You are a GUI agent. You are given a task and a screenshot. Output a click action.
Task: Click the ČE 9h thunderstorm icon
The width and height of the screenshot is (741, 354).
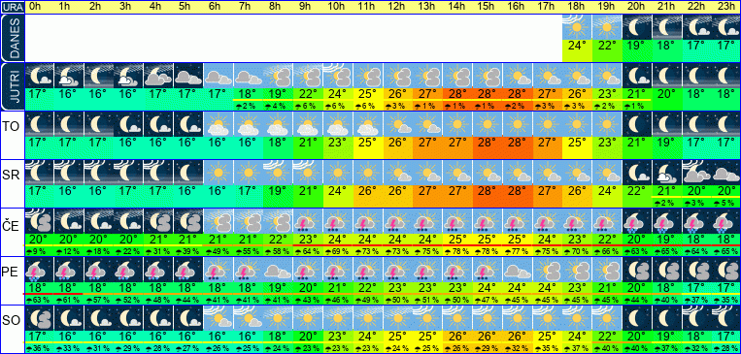click(308, 220)
